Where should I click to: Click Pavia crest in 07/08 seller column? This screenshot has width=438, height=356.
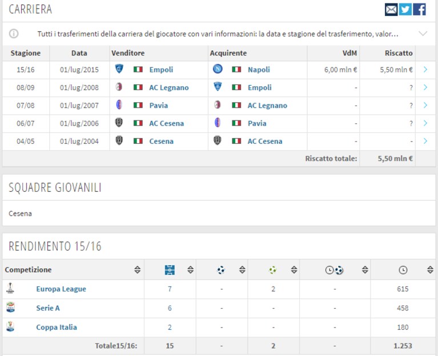pos(119,105)
